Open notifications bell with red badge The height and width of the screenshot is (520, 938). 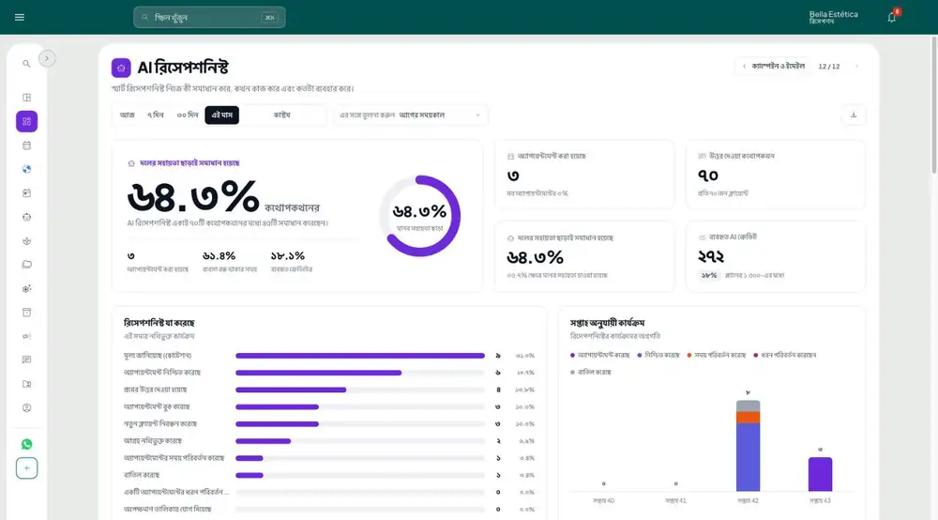[892, 17]
